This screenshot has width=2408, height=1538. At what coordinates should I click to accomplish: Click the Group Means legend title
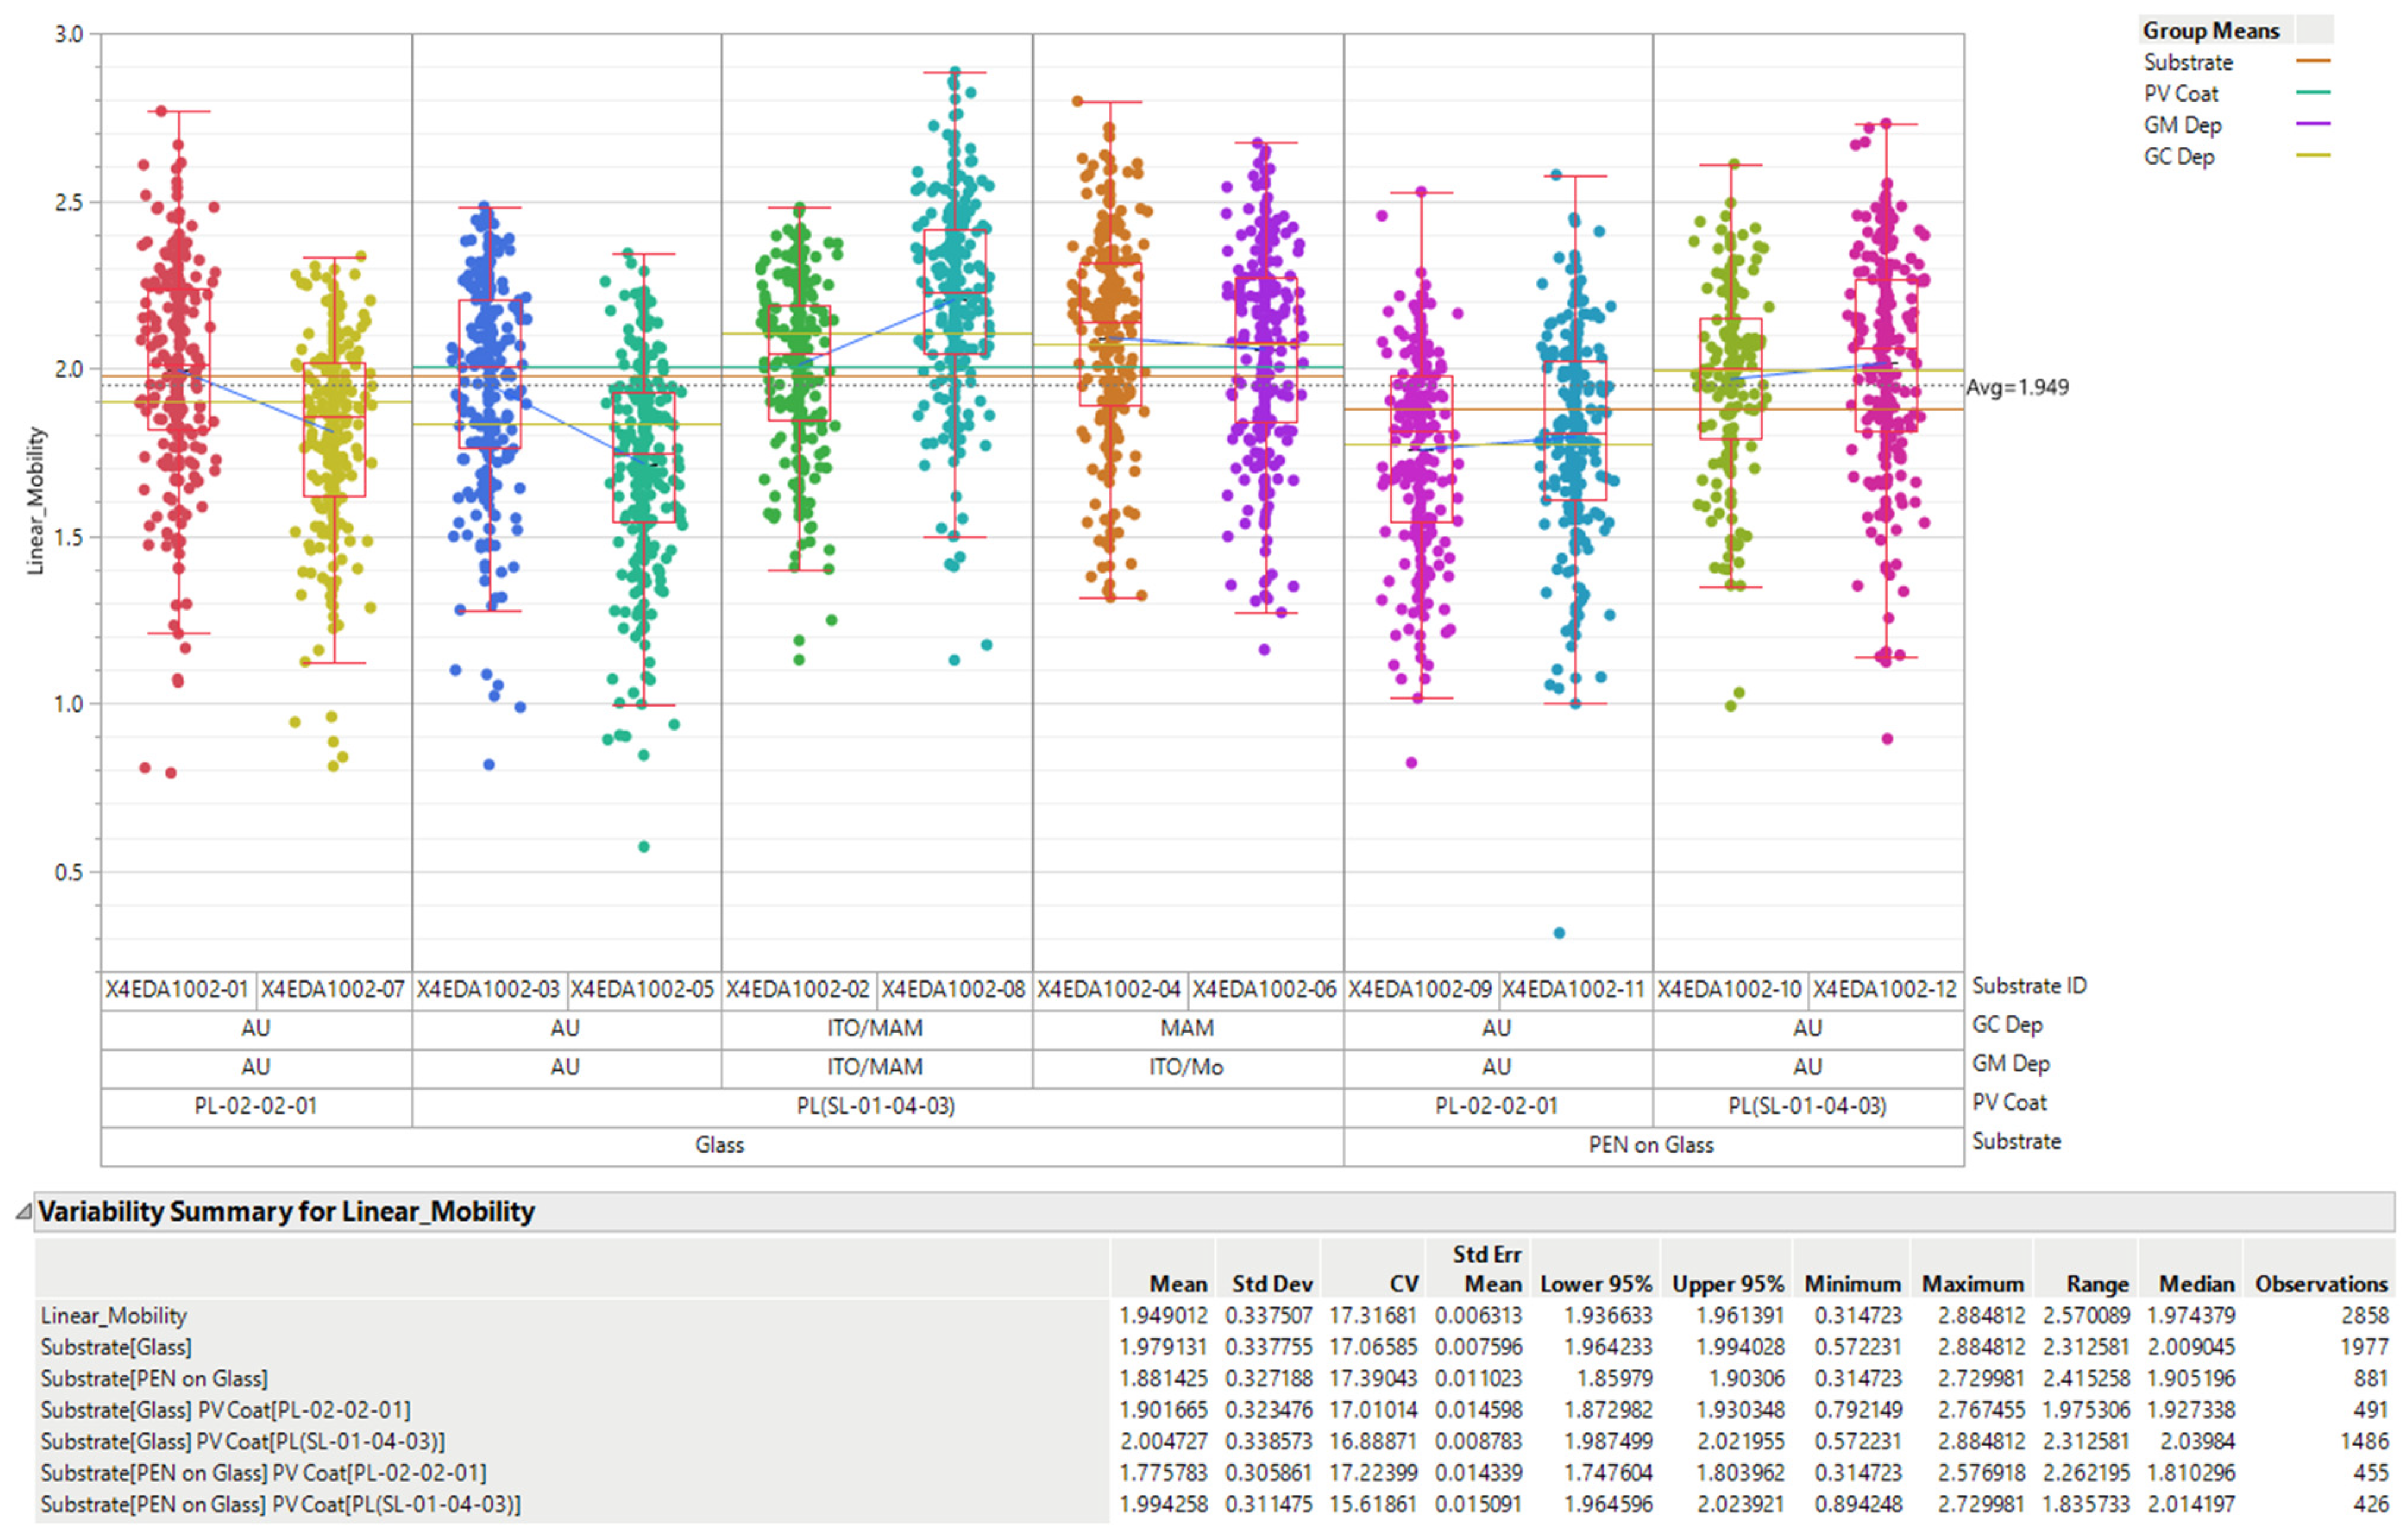point(2210,31)
